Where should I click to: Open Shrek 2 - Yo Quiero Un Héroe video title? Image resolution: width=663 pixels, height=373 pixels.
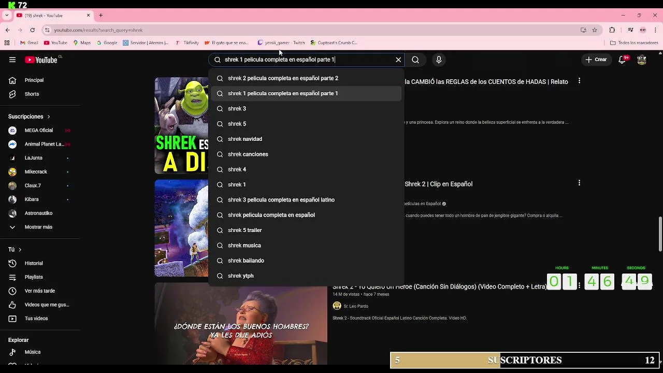440,286
